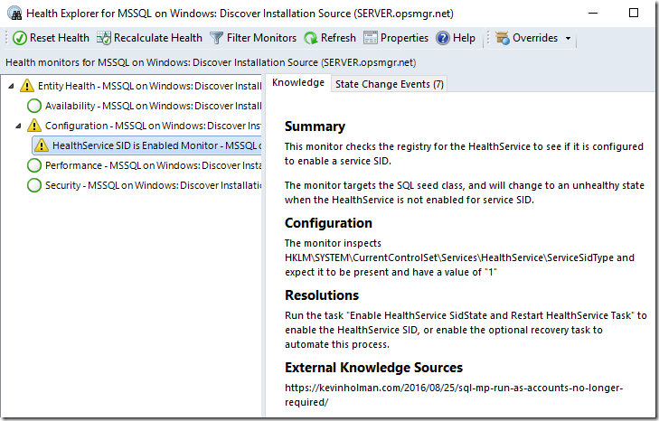Click the HealthService SID warning icon
Image resolution: width=659 pixels, height=421 pixels.
point(42,145)
